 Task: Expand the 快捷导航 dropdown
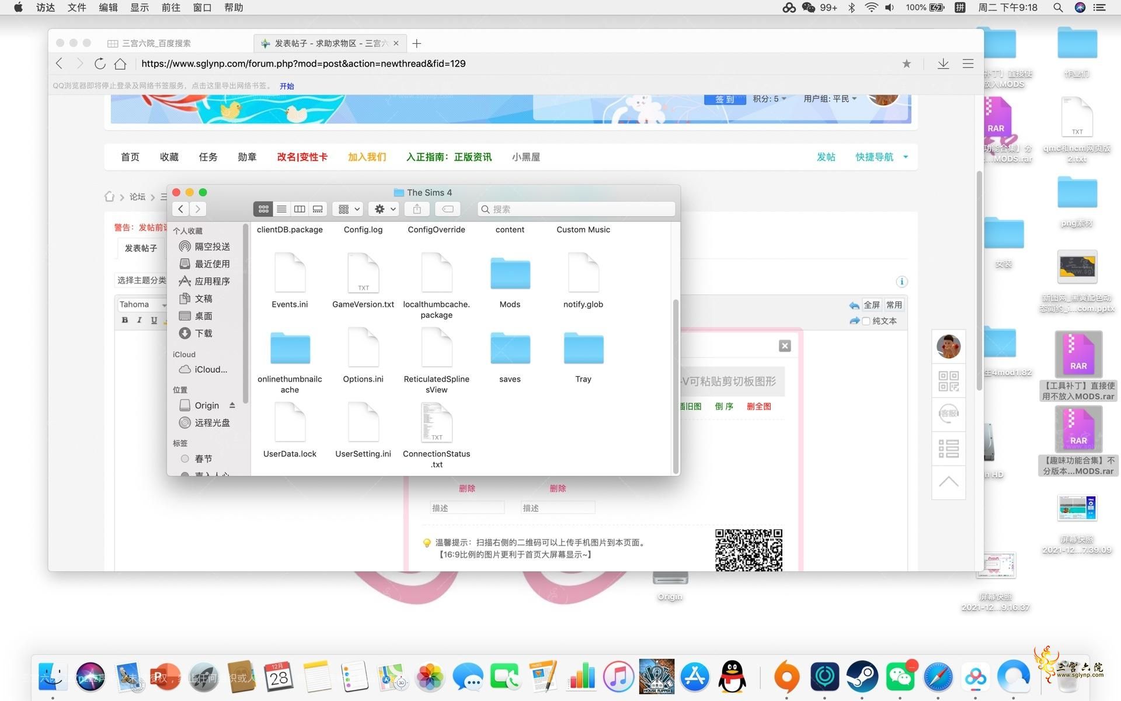[x=881, y=157]
